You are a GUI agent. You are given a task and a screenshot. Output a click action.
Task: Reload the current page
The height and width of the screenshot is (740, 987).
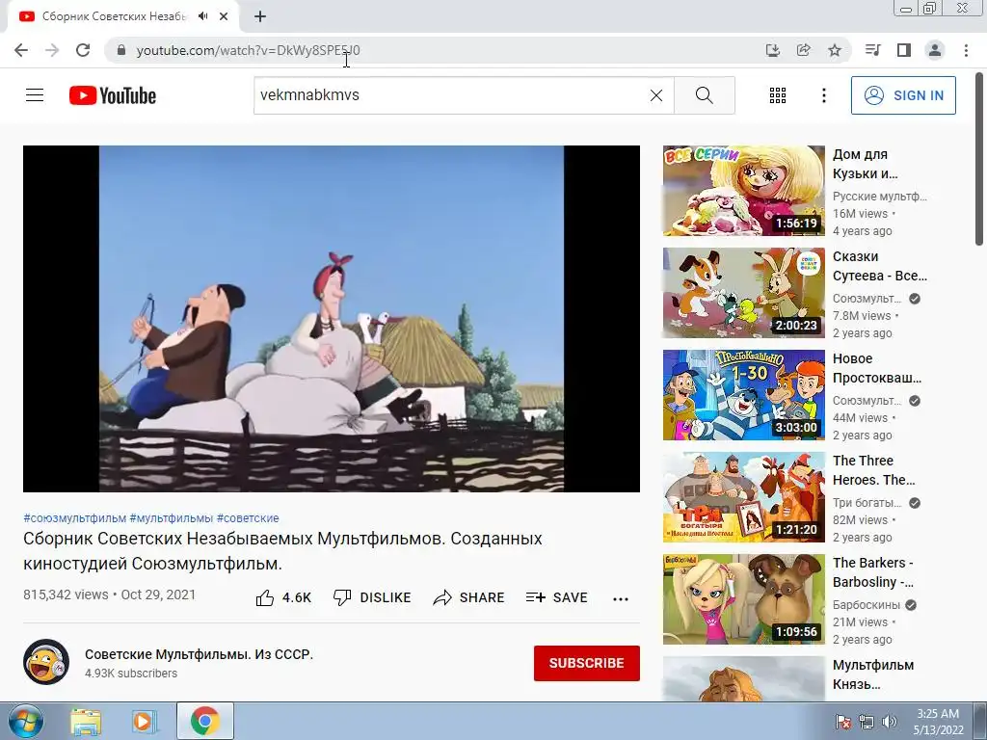[83, 50]
